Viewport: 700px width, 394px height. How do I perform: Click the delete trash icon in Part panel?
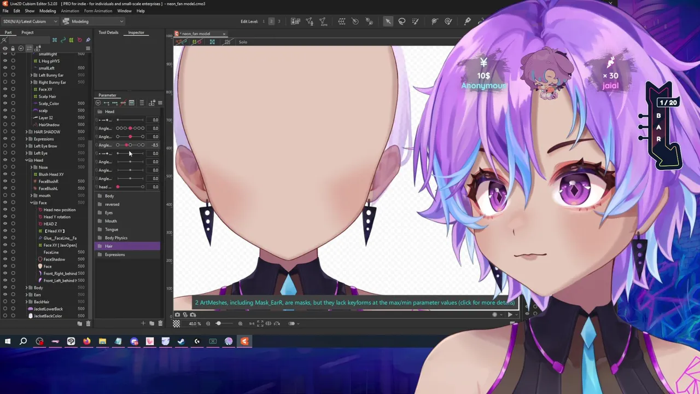point(88,323)
